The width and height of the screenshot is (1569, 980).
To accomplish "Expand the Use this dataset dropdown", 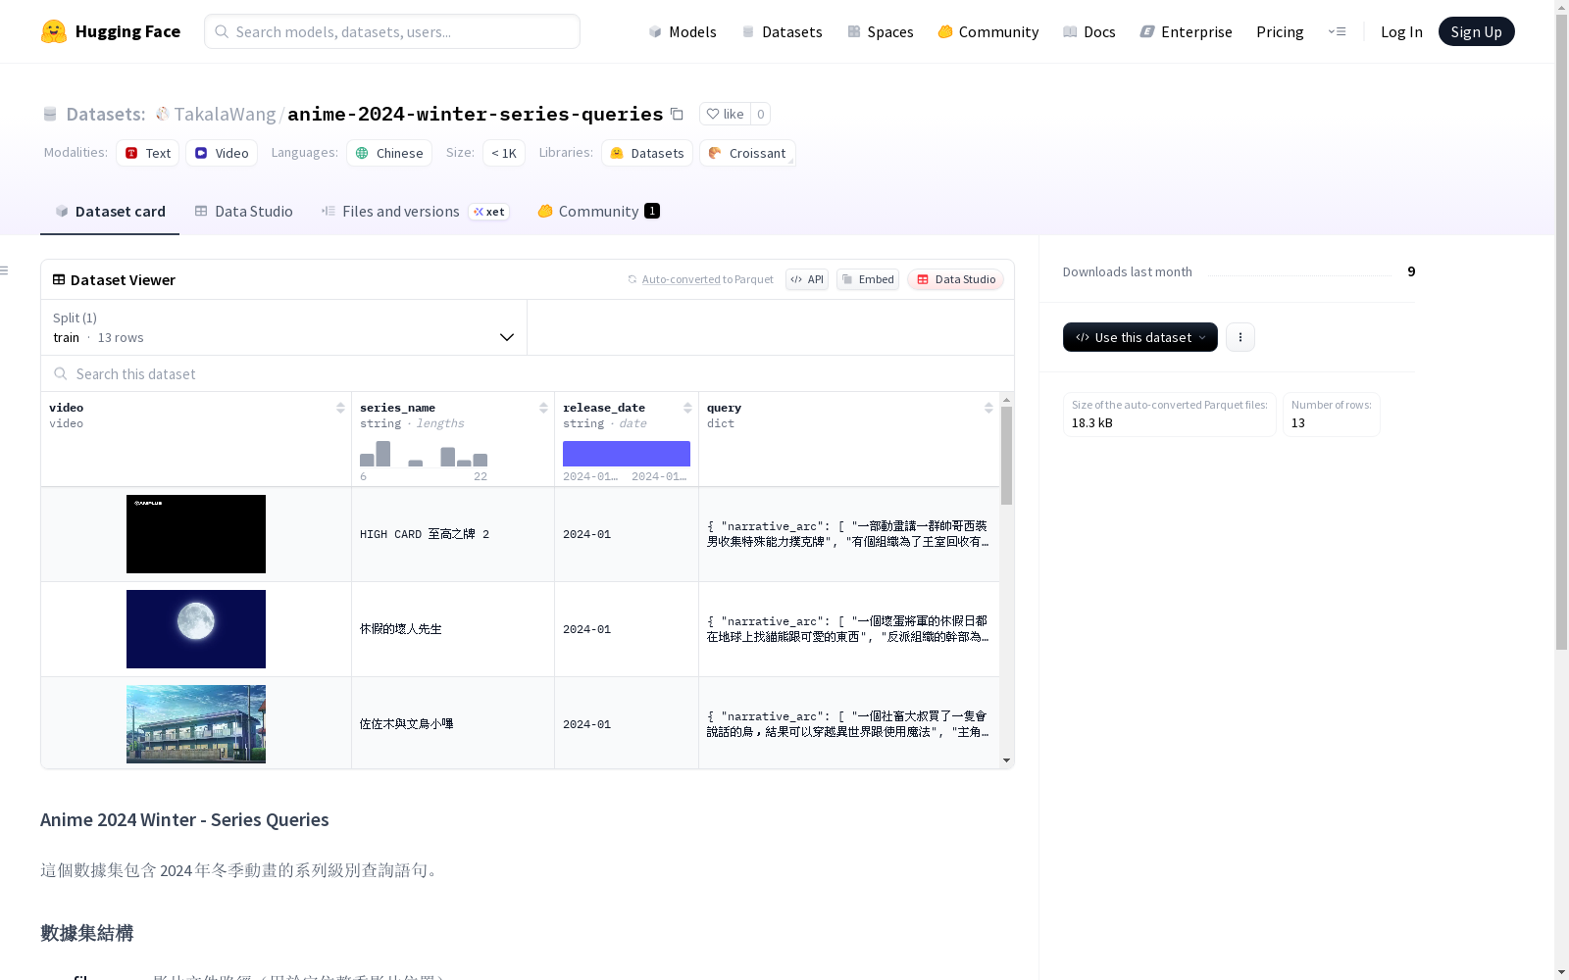I will [1140, 337].
